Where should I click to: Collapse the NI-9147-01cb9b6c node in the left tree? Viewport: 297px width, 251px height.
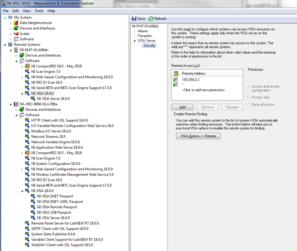pyautogui.click(x=11, y=50)
